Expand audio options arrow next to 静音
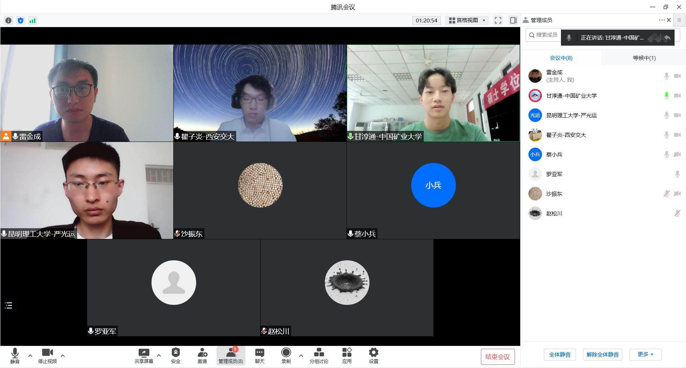Image resolution: width=686 pixels, height=368 pixels. tap(30, 356)
